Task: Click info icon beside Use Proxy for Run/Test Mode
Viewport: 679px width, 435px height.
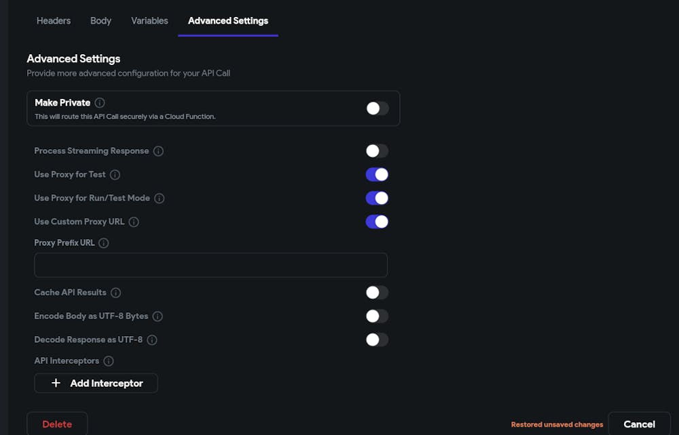Action: click(x=160, y=199)
